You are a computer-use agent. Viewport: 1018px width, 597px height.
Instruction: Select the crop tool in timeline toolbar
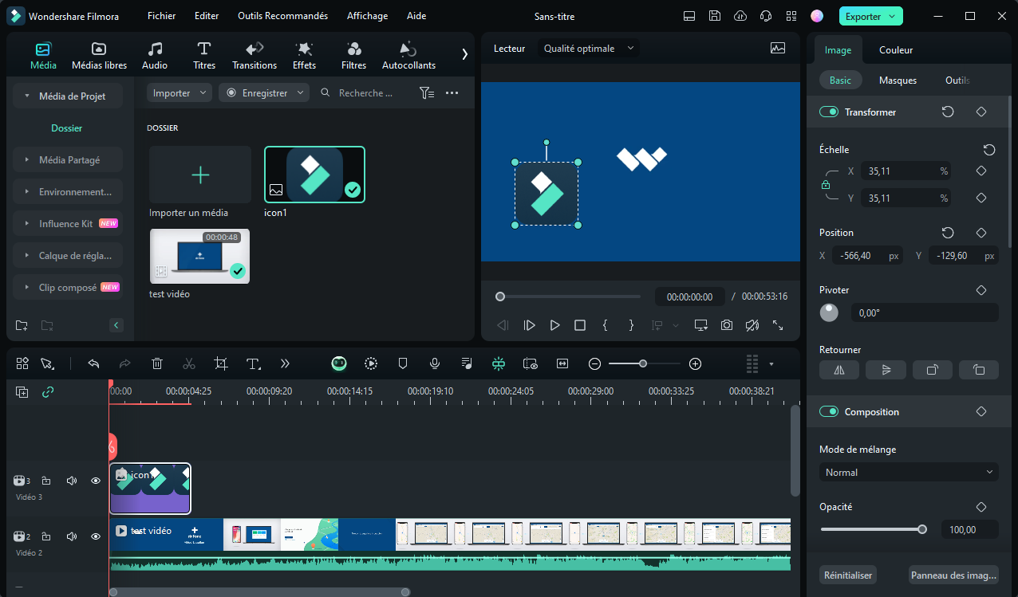[x=221, y=363]
